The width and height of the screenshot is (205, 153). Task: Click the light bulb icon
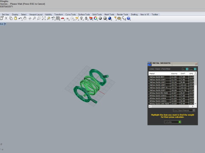[82, 18]
